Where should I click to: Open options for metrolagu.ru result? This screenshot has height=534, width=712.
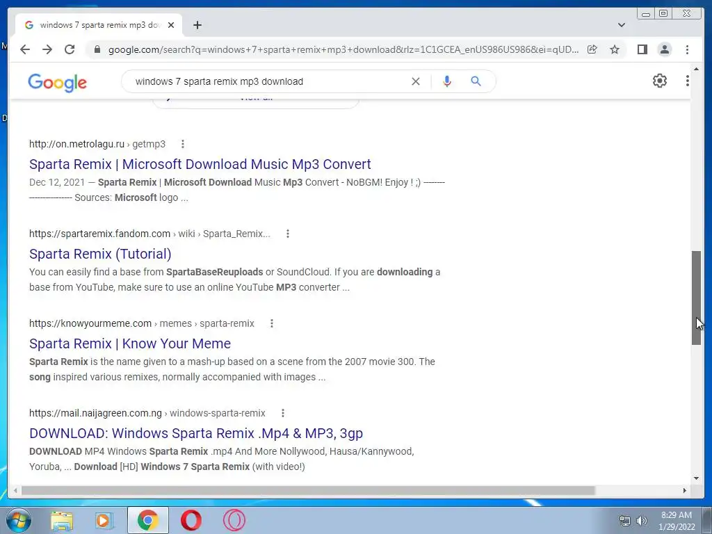tap(183, 144)
